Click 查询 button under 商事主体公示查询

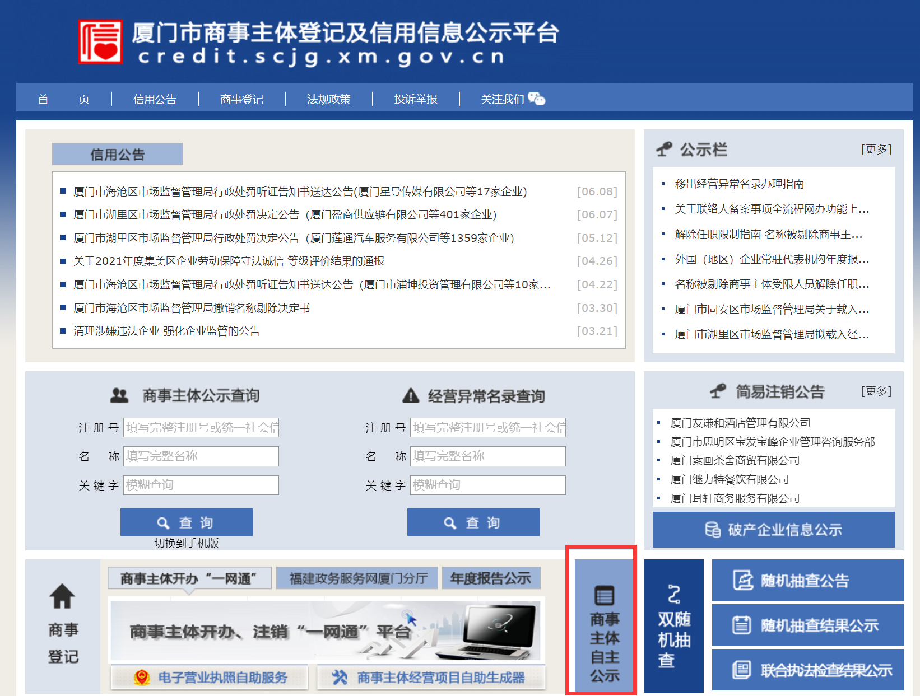pyautogui.click(x=187, y=522)
